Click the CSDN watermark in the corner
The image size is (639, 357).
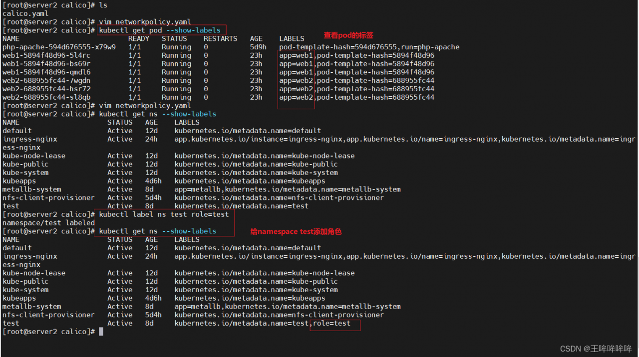click(596, 349)
